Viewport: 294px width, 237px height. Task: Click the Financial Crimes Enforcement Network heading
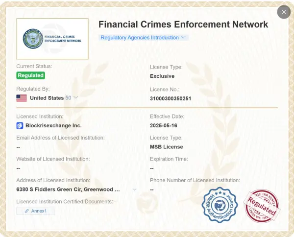(x=183, y=24)
